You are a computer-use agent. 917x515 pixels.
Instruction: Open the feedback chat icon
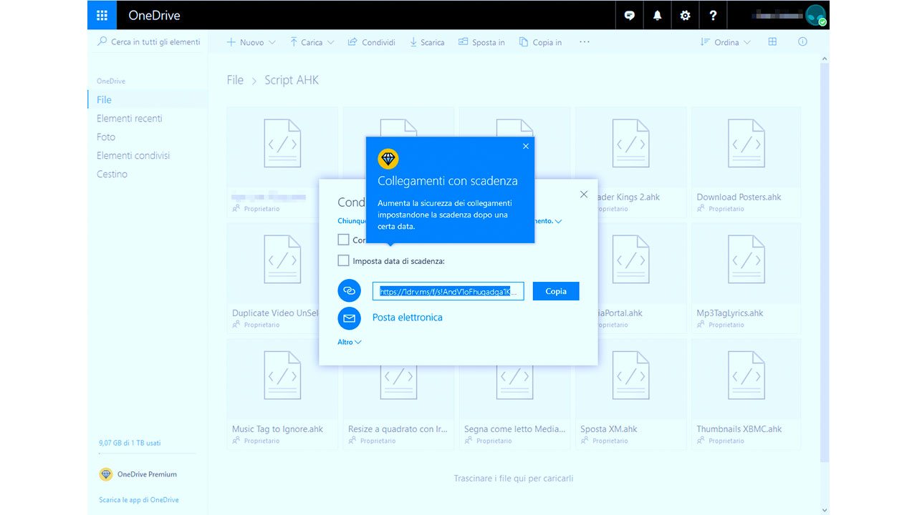pos(629,15)
